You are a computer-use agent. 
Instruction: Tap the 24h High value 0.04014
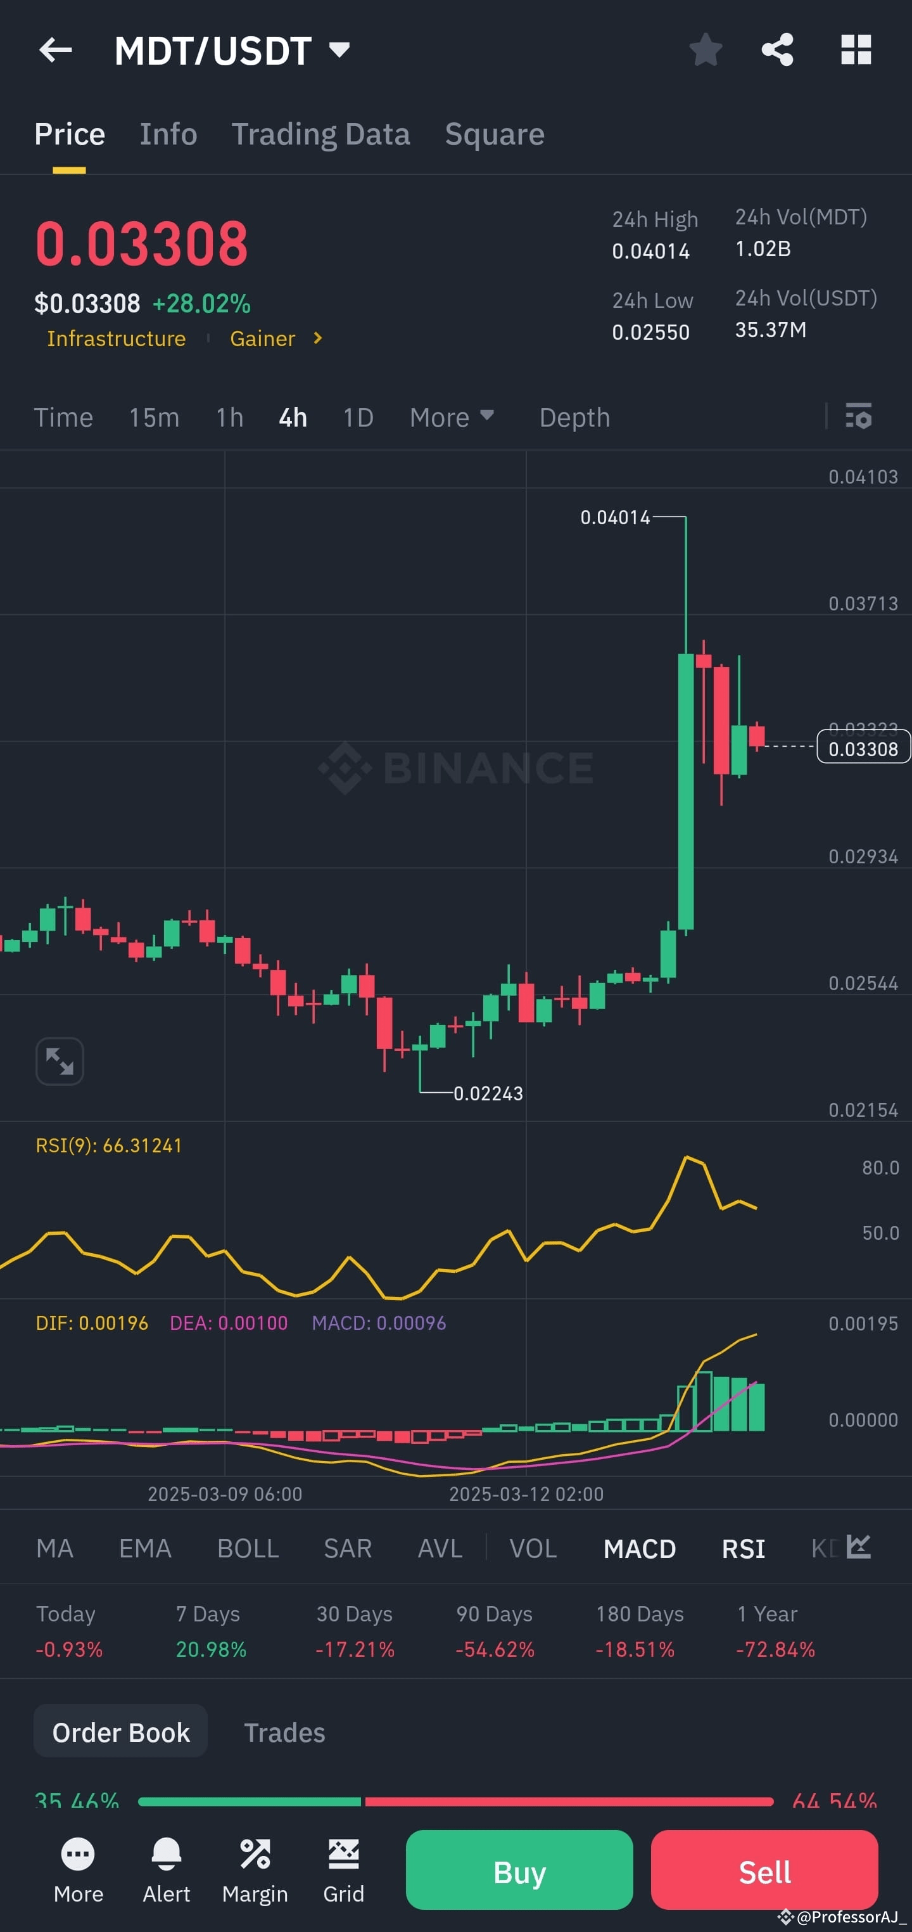click(x=651, y=251)
